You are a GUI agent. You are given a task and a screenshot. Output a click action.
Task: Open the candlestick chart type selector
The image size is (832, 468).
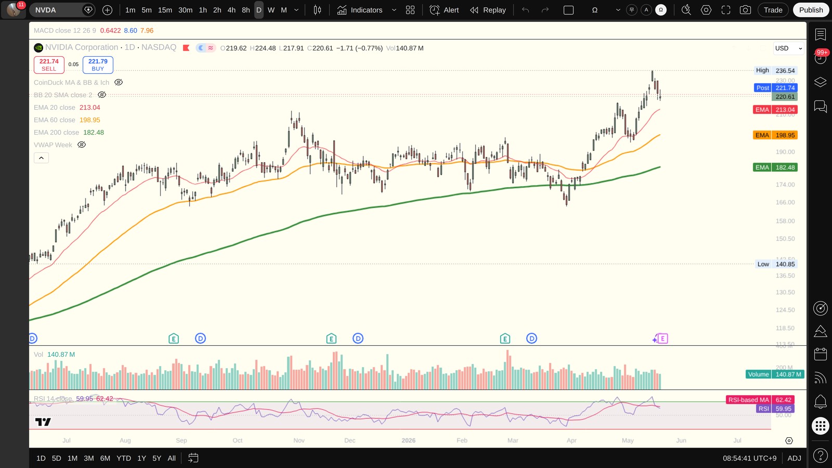tap(317, 10)
